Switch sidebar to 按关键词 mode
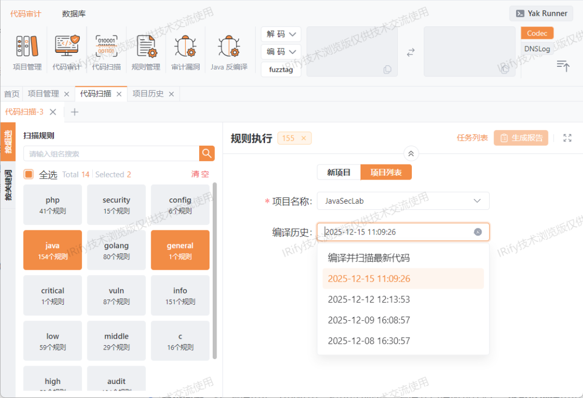The height and width of the screenshot is (398, 583). (x=8, y=185)
